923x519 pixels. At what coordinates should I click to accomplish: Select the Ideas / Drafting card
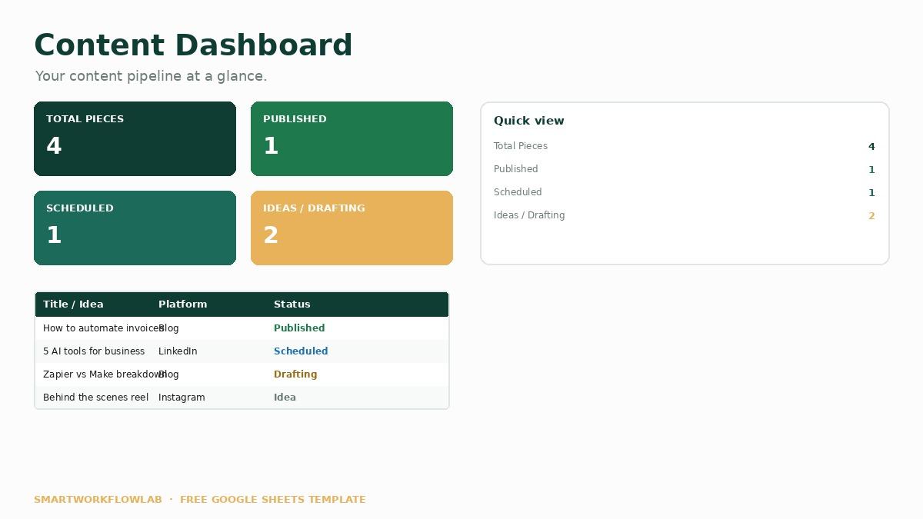click(x=352, y=228)
